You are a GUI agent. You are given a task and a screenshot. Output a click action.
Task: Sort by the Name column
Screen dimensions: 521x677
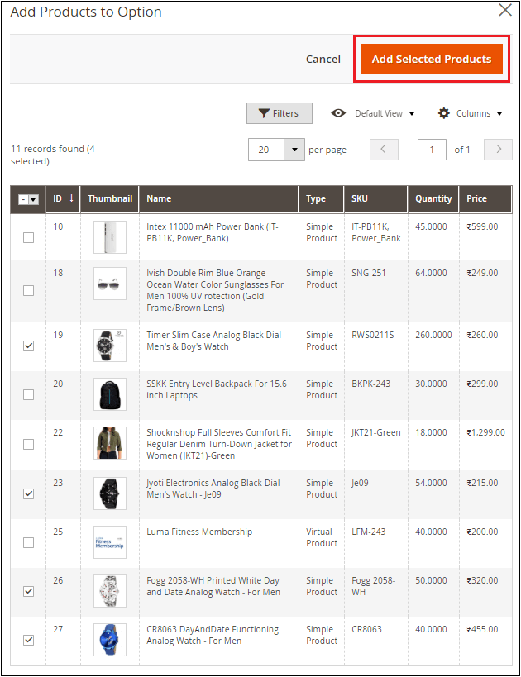coord(218,198)
